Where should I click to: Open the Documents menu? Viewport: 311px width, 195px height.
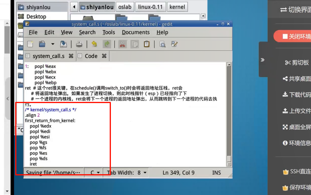pyautogui.click(x=135, y=32)
